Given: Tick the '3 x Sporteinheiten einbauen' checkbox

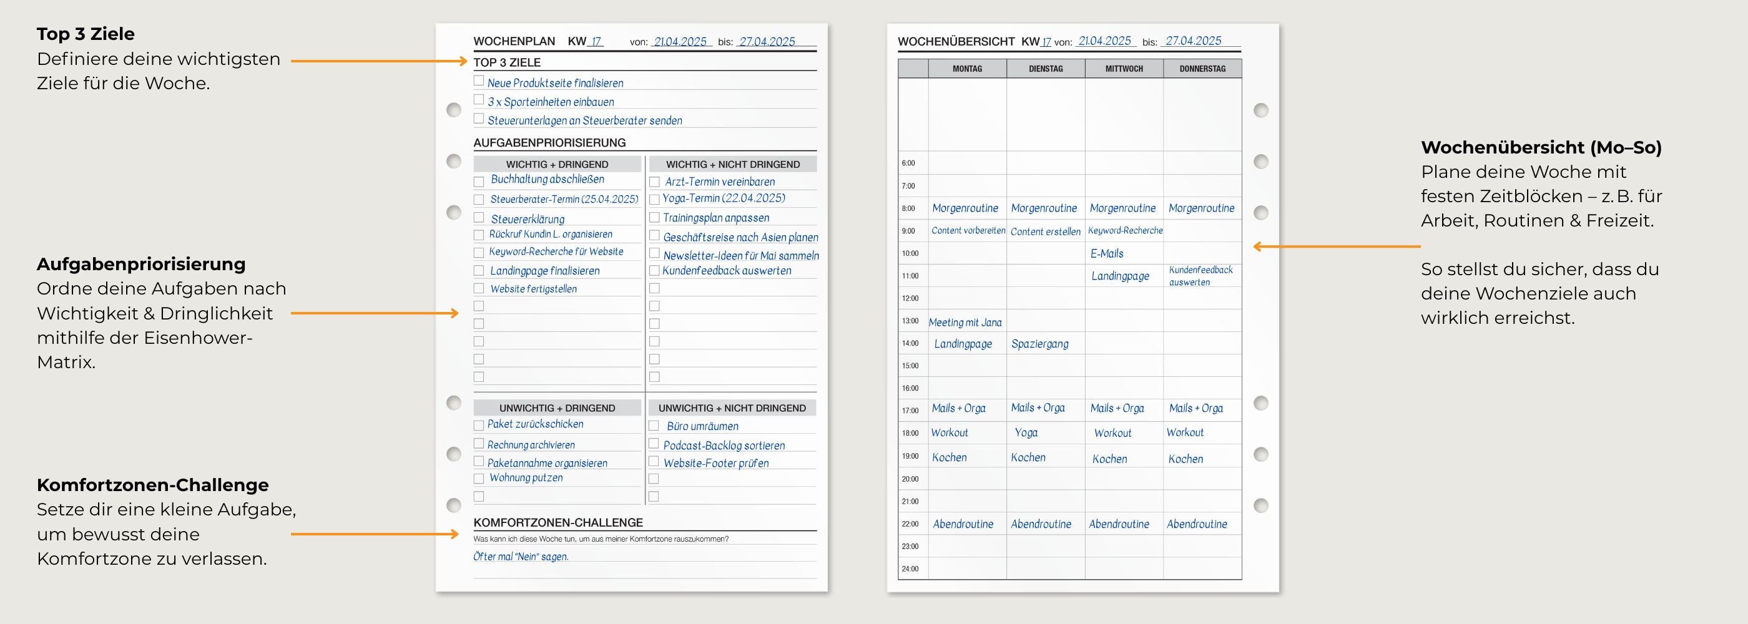Looking at the screenshot, I should pyautogui.click(x=478, y=100).
